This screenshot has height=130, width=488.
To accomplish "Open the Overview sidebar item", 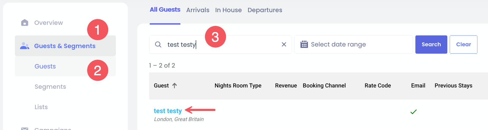I will click(49, 23).
